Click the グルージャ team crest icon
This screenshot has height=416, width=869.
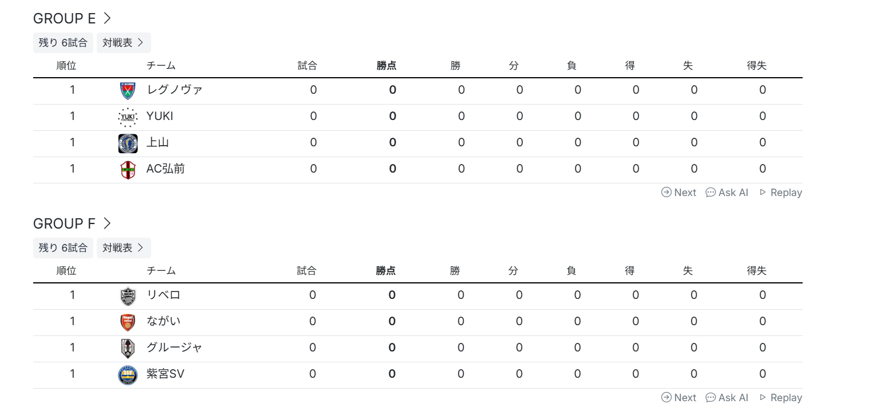click(x=128, y=348)
